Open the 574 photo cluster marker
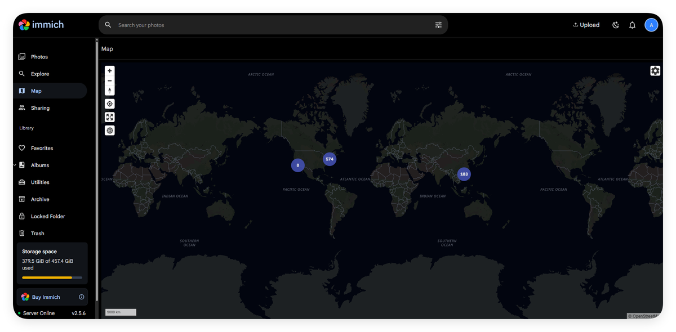 click(x=330, y=159)
